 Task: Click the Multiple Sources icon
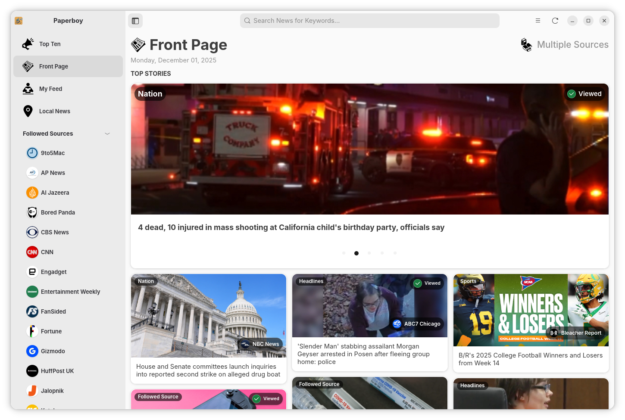526,44
